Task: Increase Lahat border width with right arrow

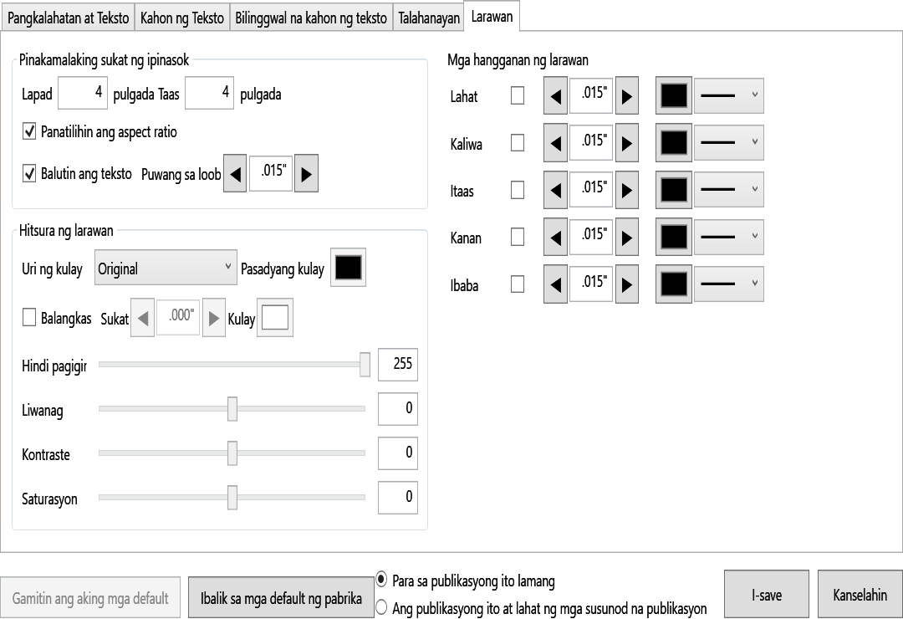Action: coord(627,95)
